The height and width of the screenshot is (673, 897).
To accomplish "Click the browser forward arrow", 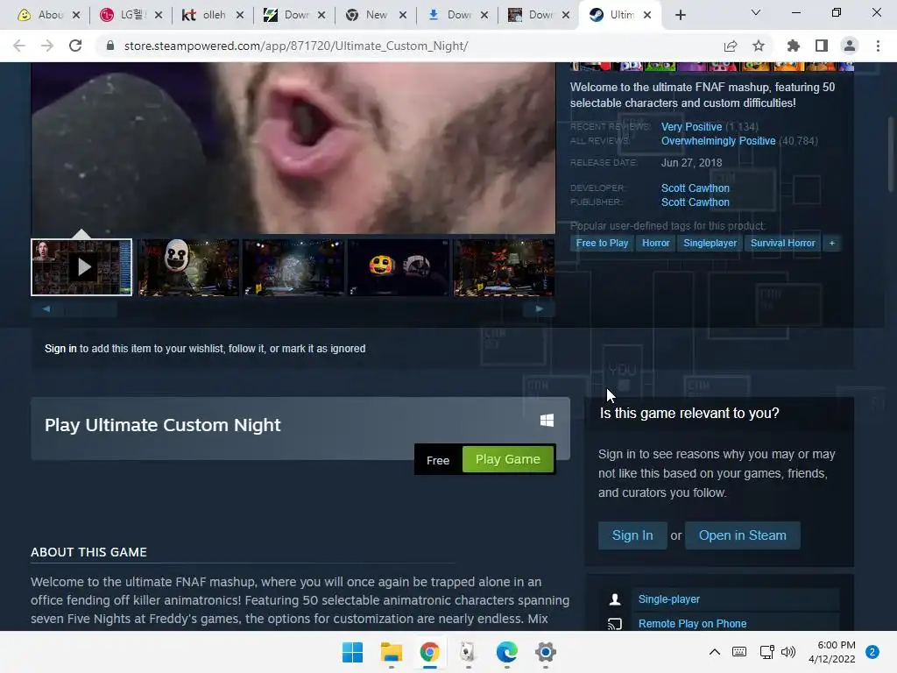I will pos(47,46).
